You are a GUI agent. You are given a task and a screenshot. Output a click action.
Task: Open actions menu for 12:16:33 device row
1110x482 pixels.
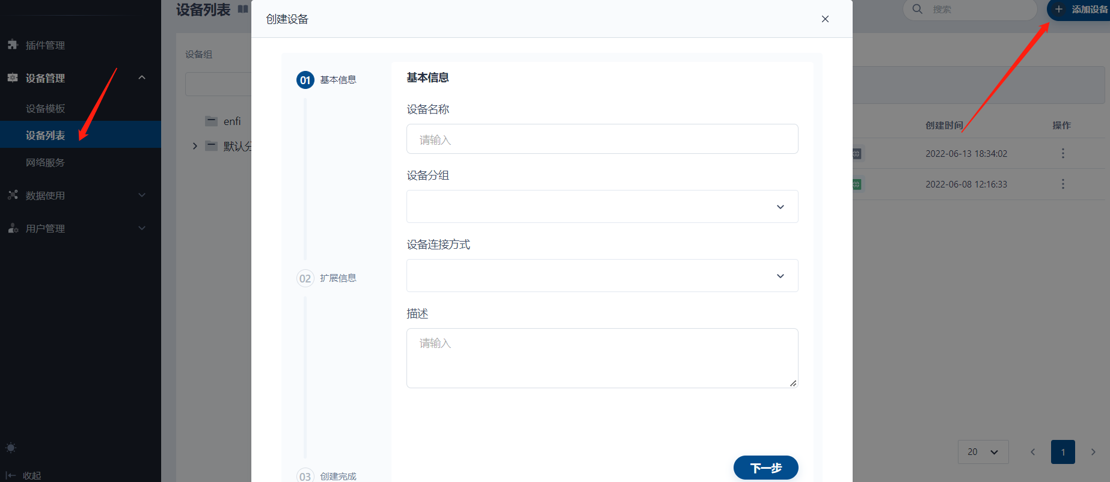pyautogui.click(x=1062, y=184)
